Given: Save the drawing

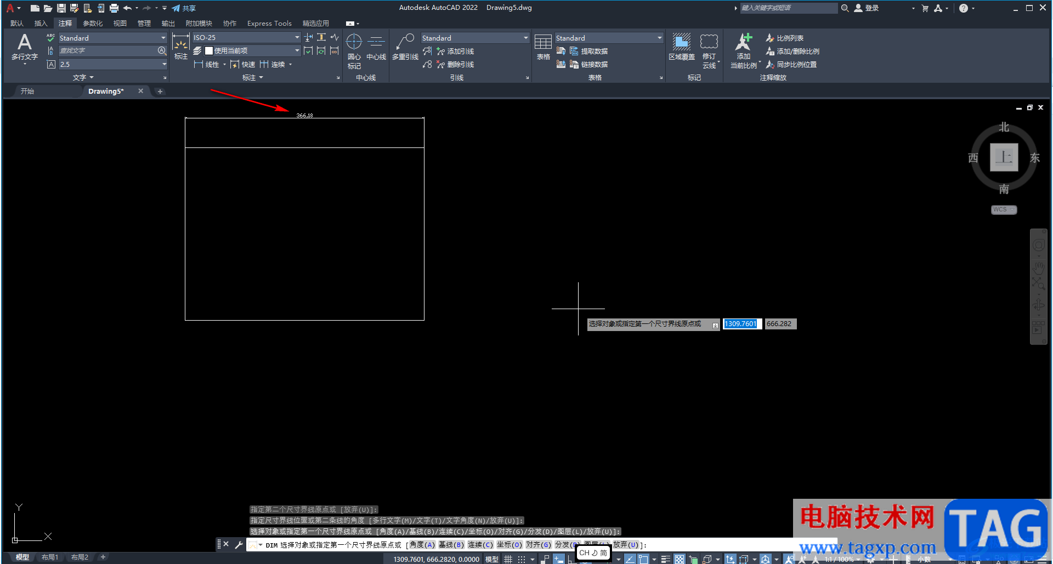Looking at the screenshot, I should pos(61,8).
